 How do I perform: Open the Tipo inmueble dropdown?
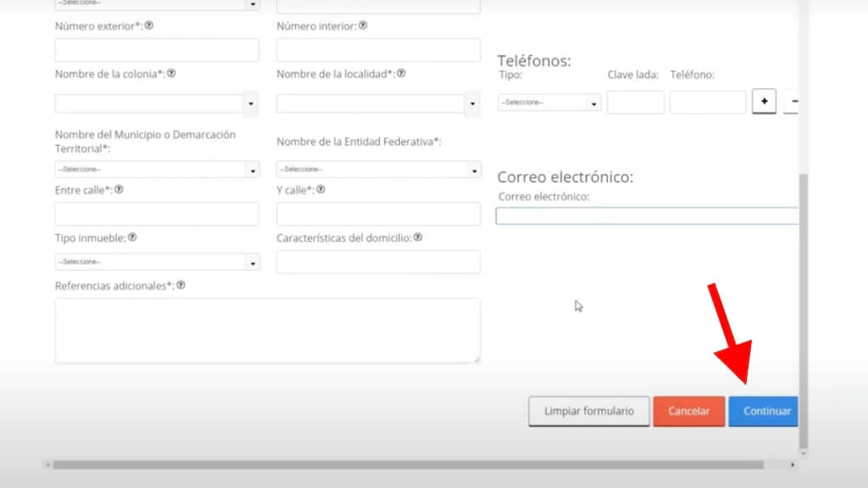coord(157,263)
